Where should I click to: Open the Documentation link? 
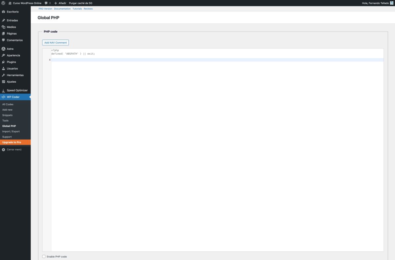click(62, 9)
